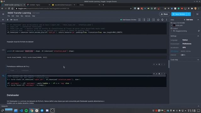Image resolution: width=201 pixels, height=113 pixels.
Task: Switch to the Untitled Figma tab
Action: [38, 5]
